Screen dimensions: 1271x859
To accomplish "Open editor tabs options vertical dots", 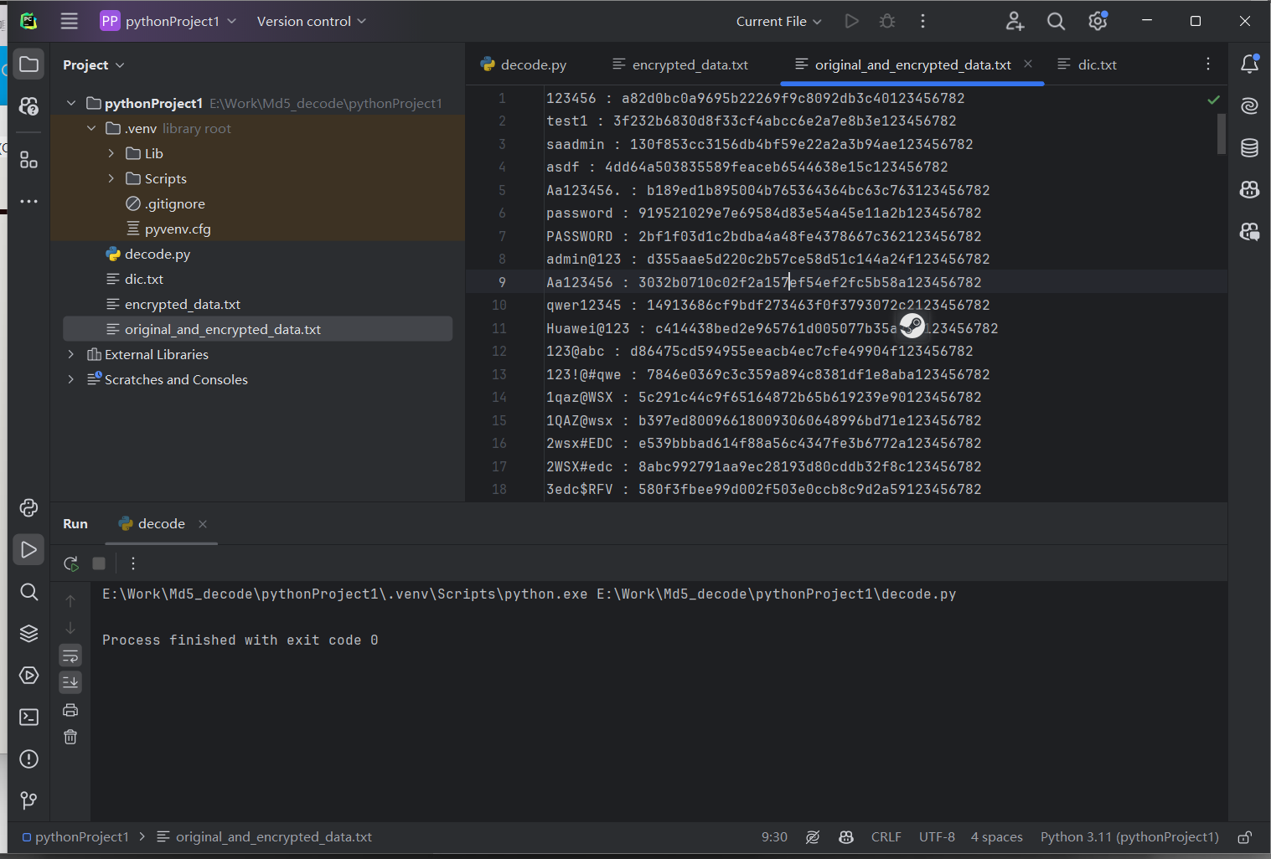I will coord(1207,64).
